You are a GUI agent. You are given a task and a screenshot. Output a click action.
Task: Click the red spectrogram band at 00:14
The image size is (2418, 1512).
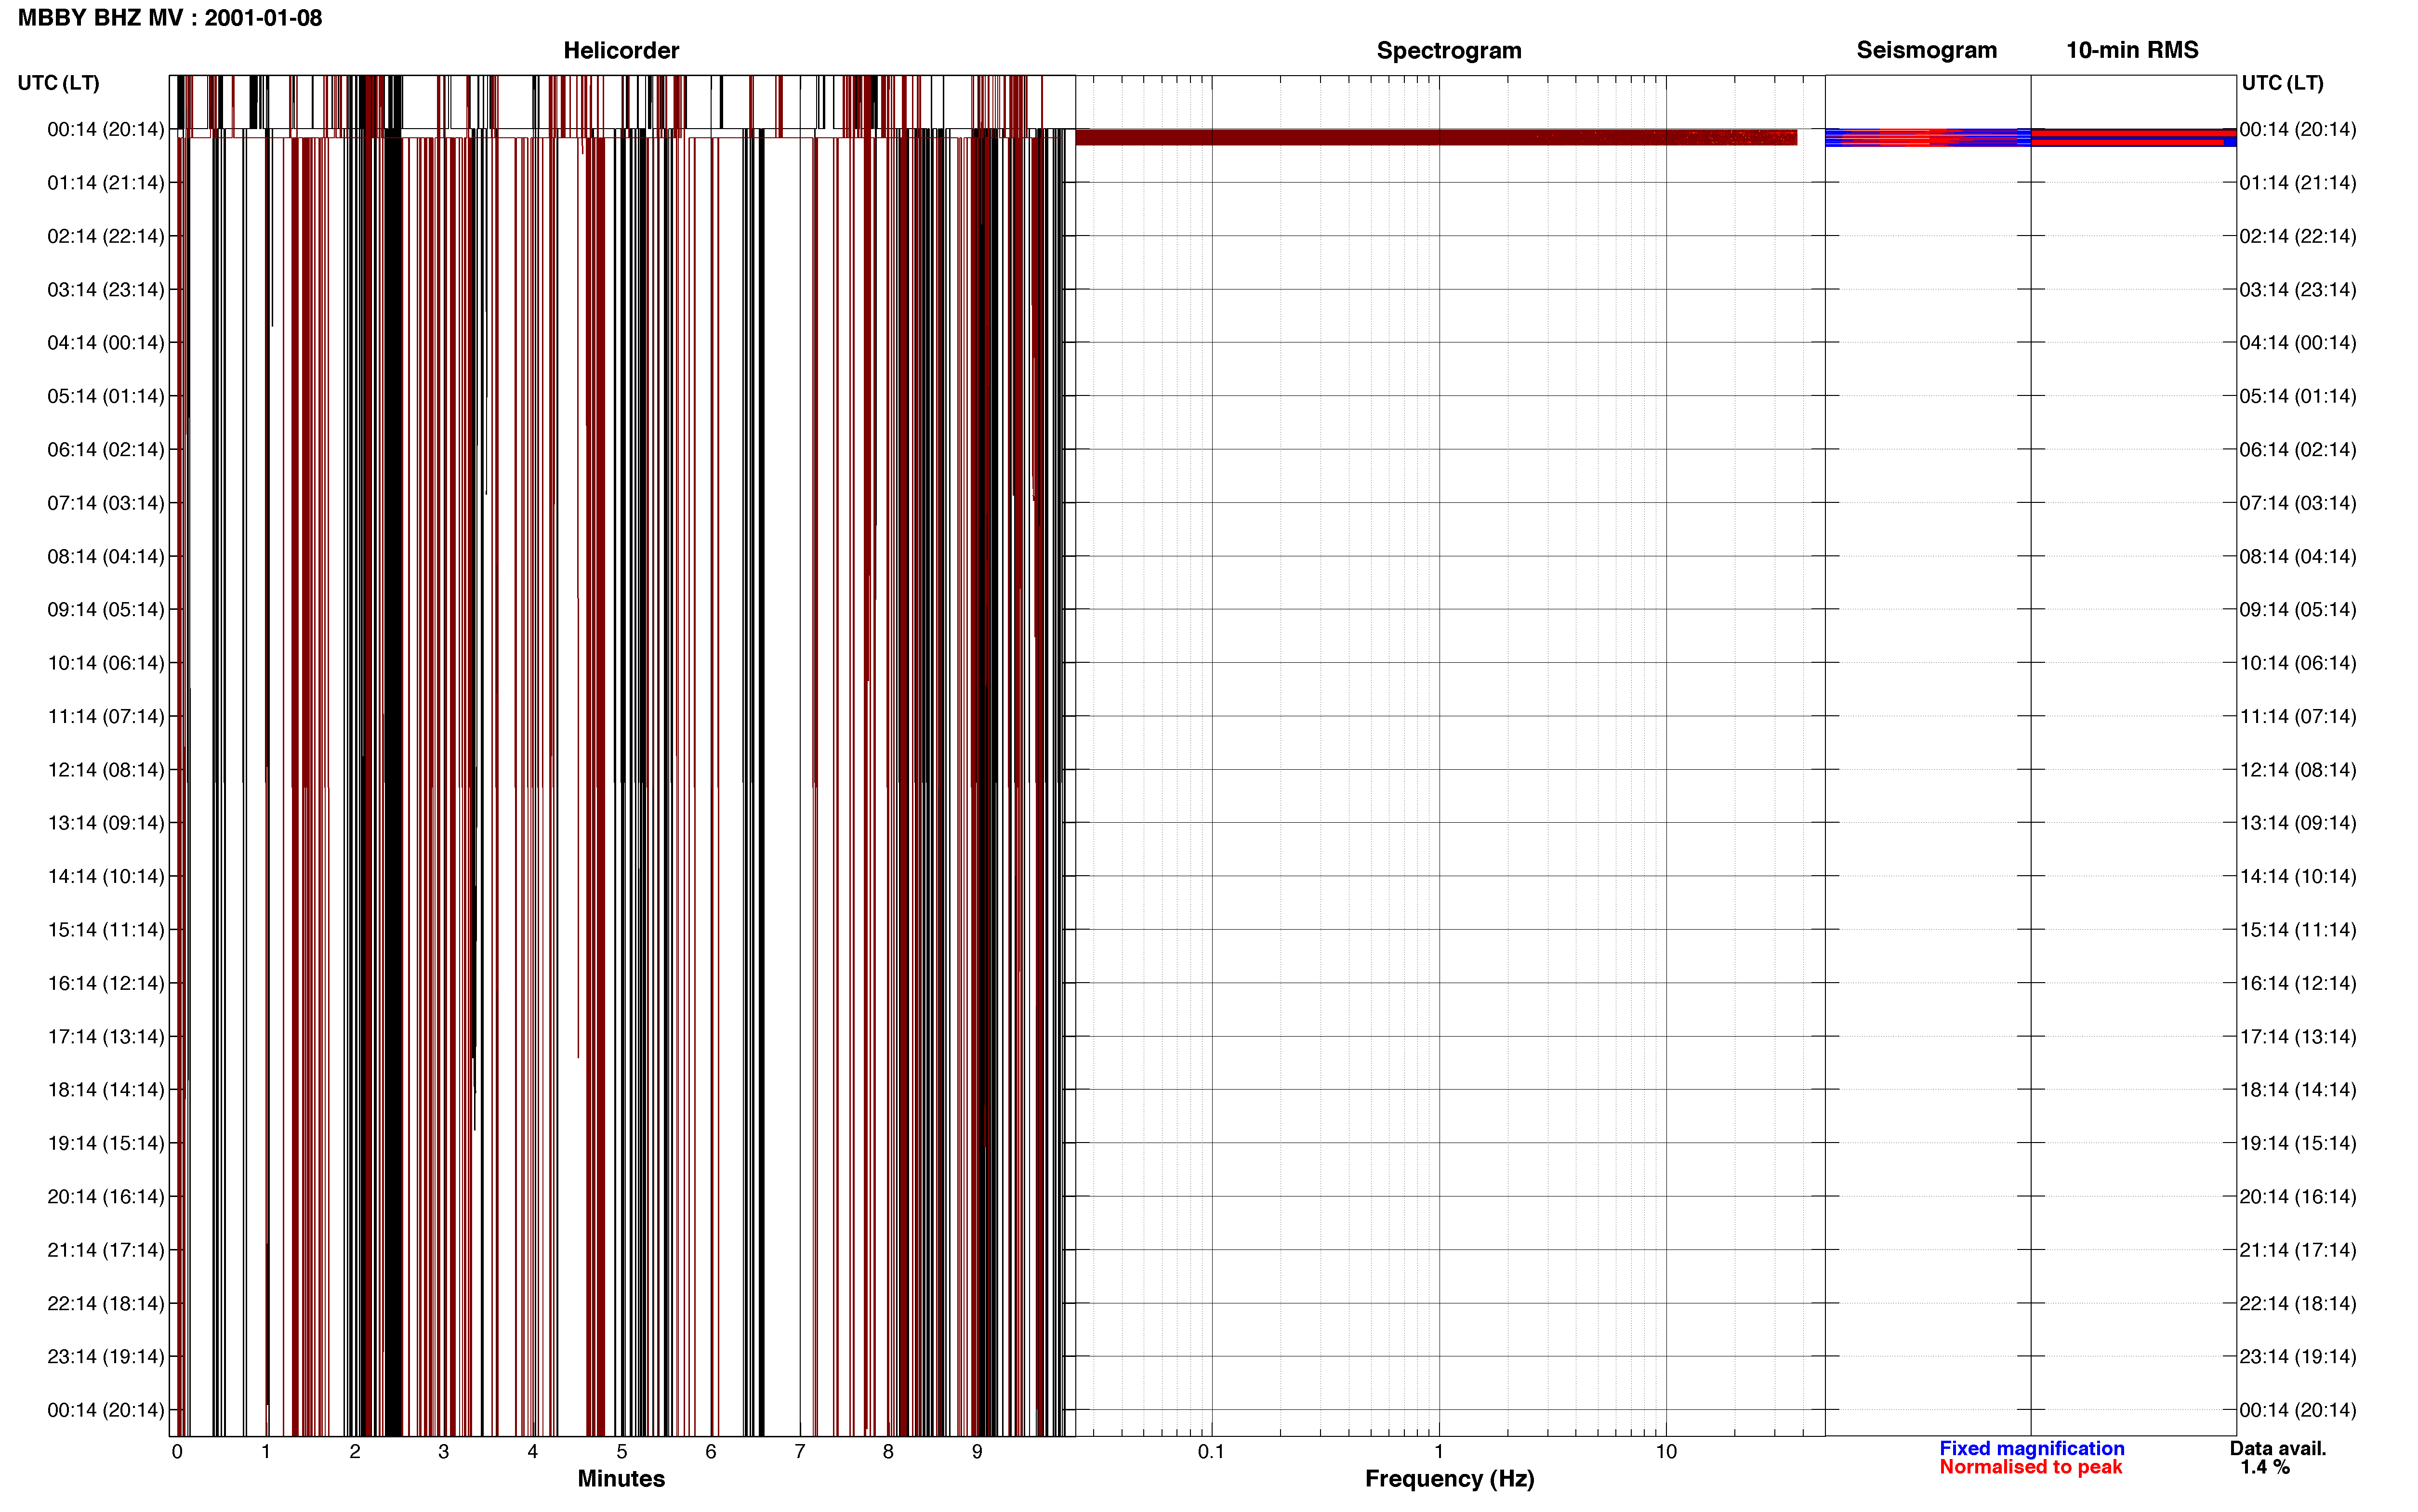pyautogui.click(x=1436, y=137)
